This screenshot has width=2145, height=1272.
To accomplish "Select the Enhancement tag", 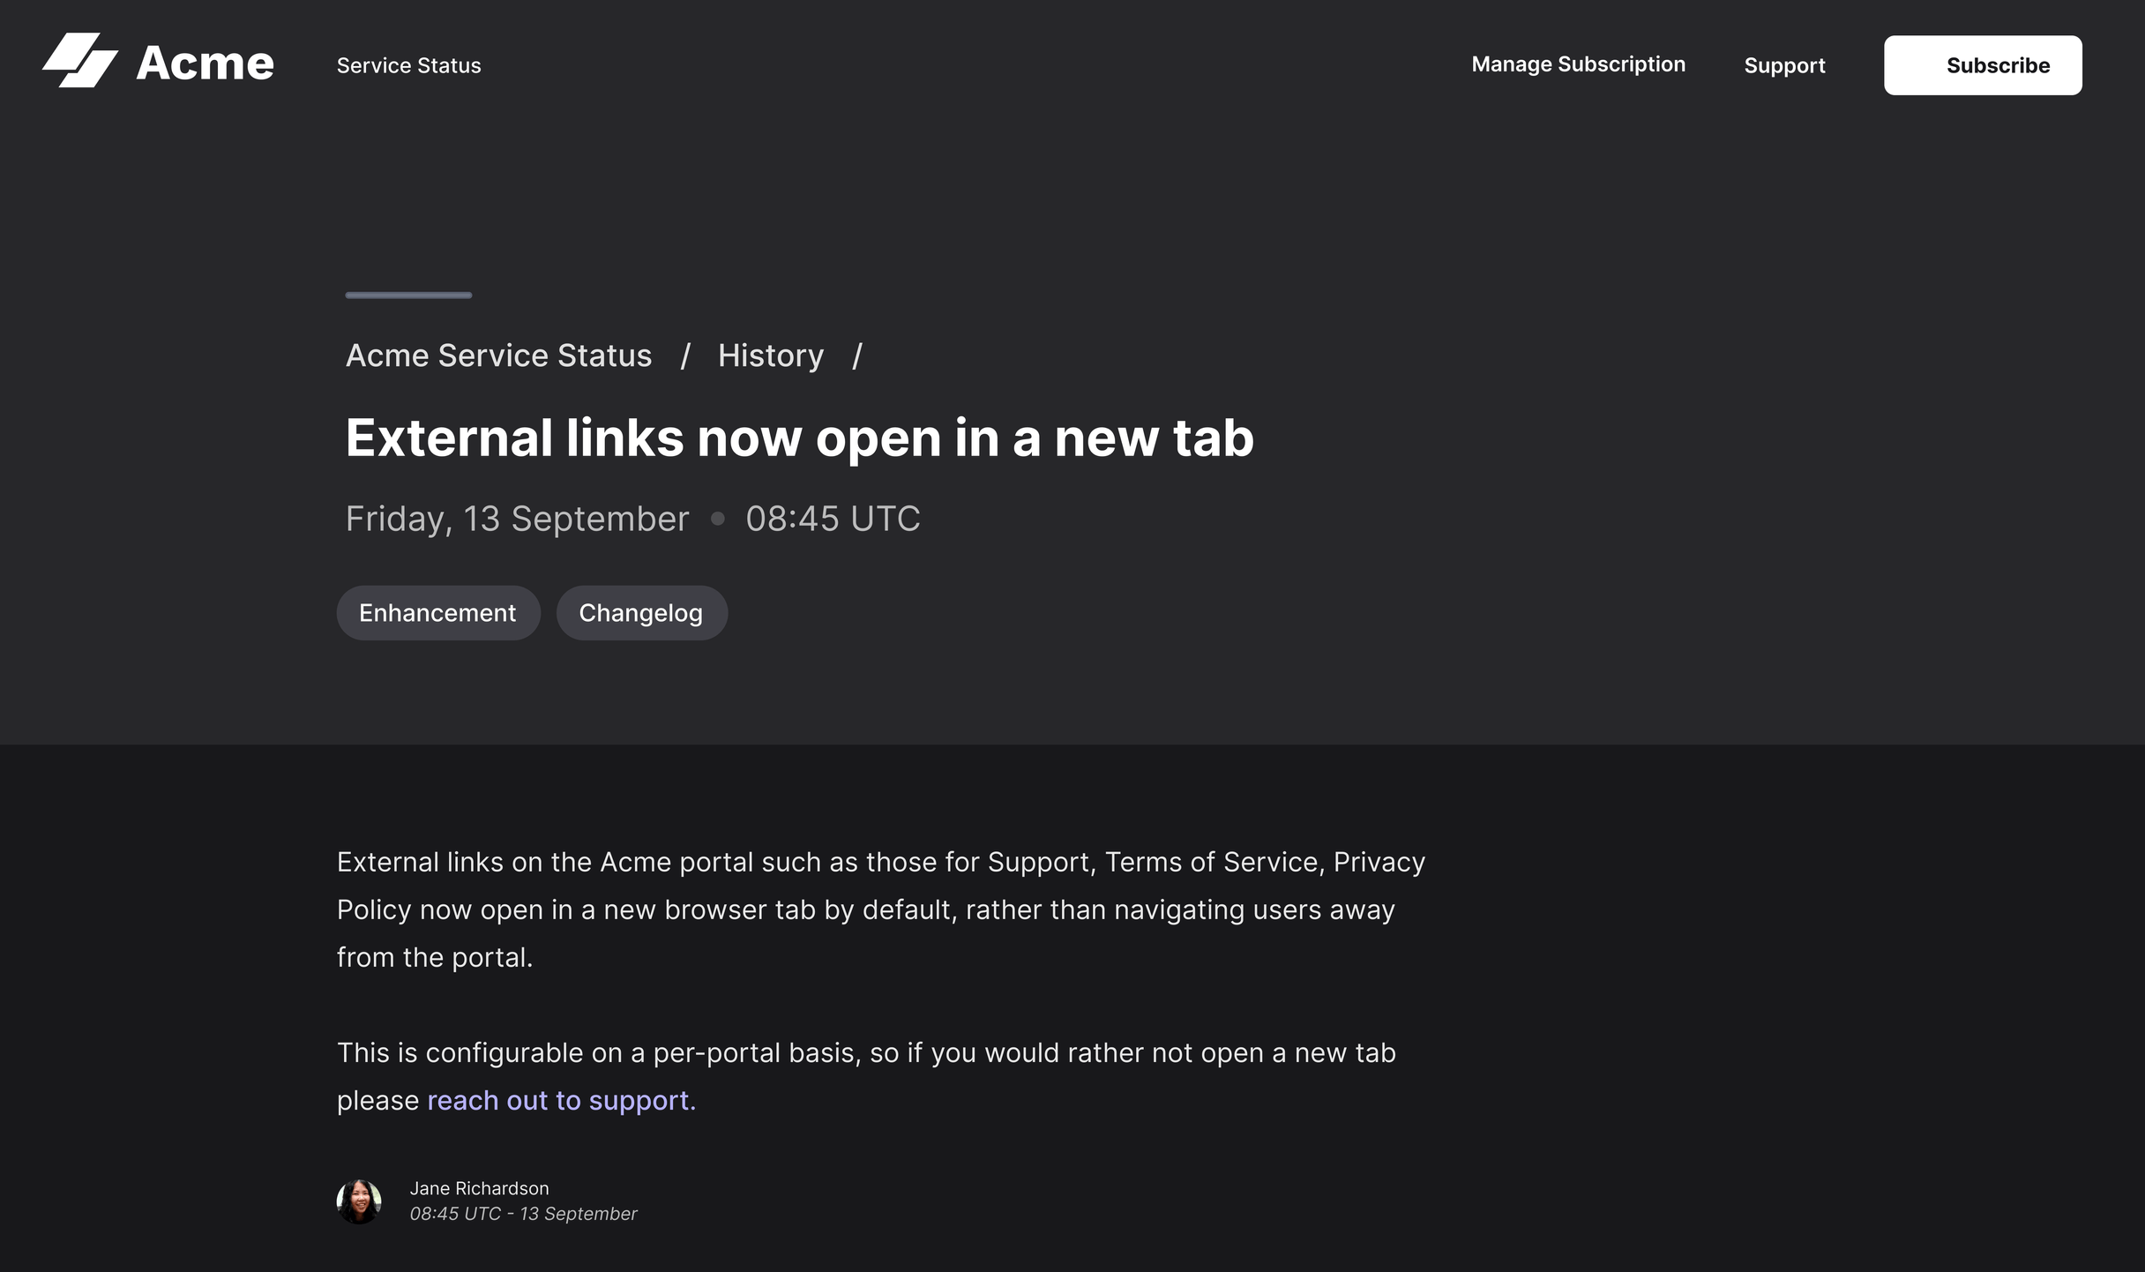I will (x=437, y=612).
